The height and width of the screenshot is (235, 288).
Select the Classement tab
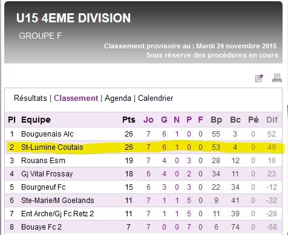(x=76, y=98)
